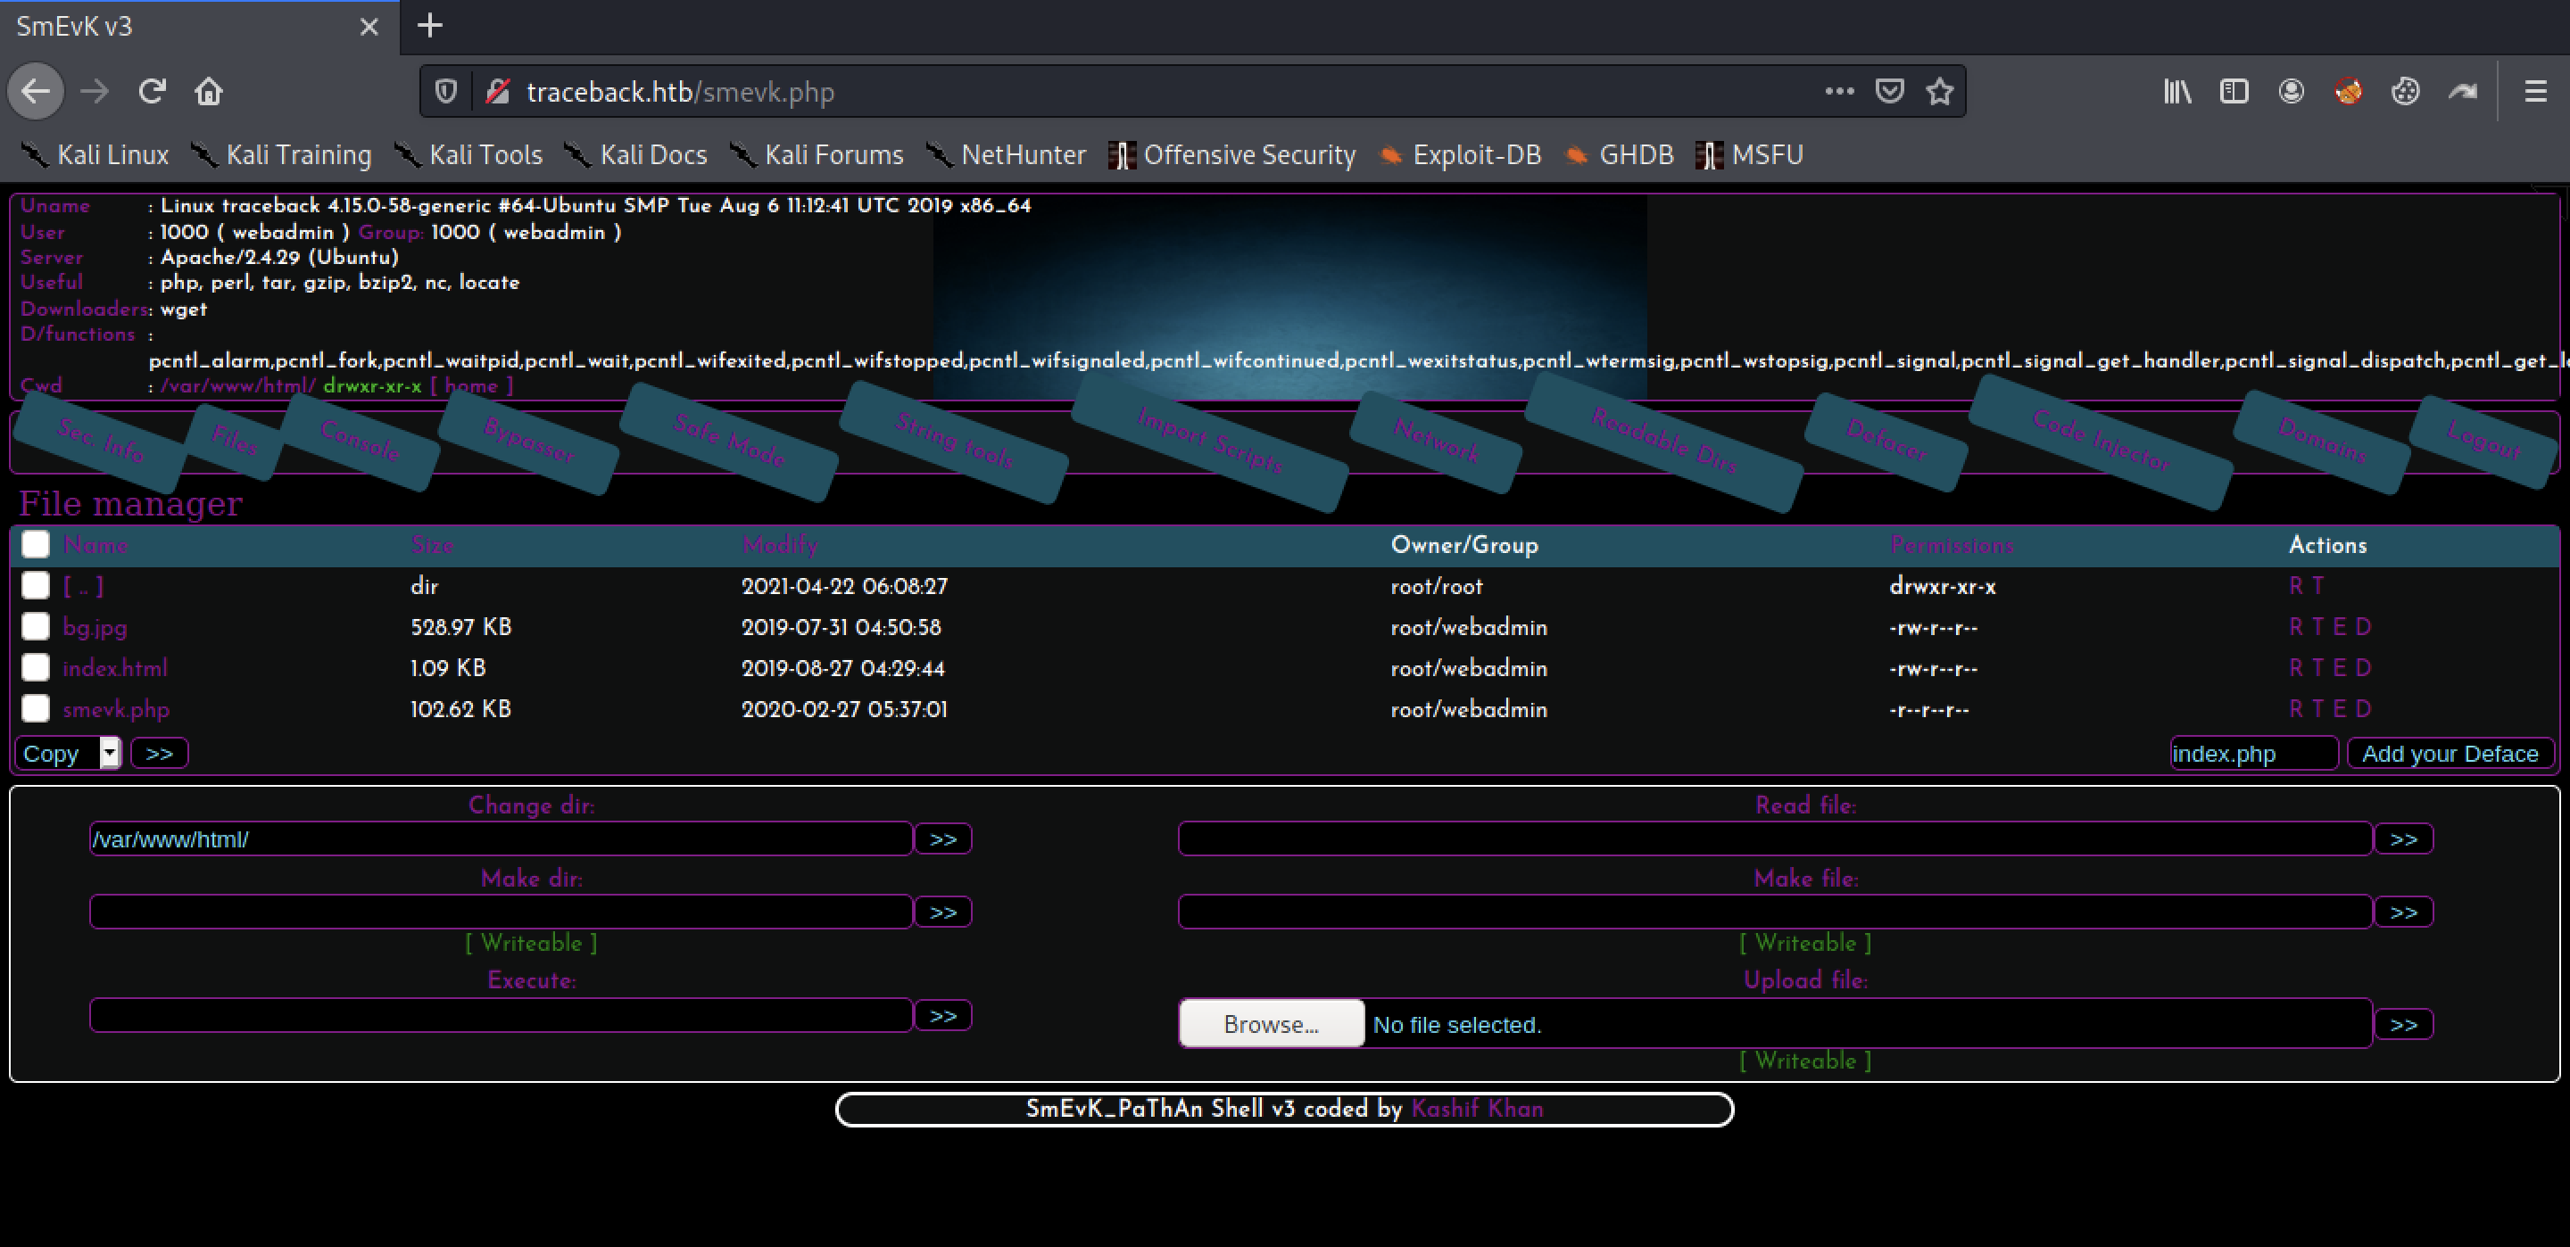This screenshot has width=2570, height=1247.
Task: Open the smevk.php file link
Action: coord(116,709)
